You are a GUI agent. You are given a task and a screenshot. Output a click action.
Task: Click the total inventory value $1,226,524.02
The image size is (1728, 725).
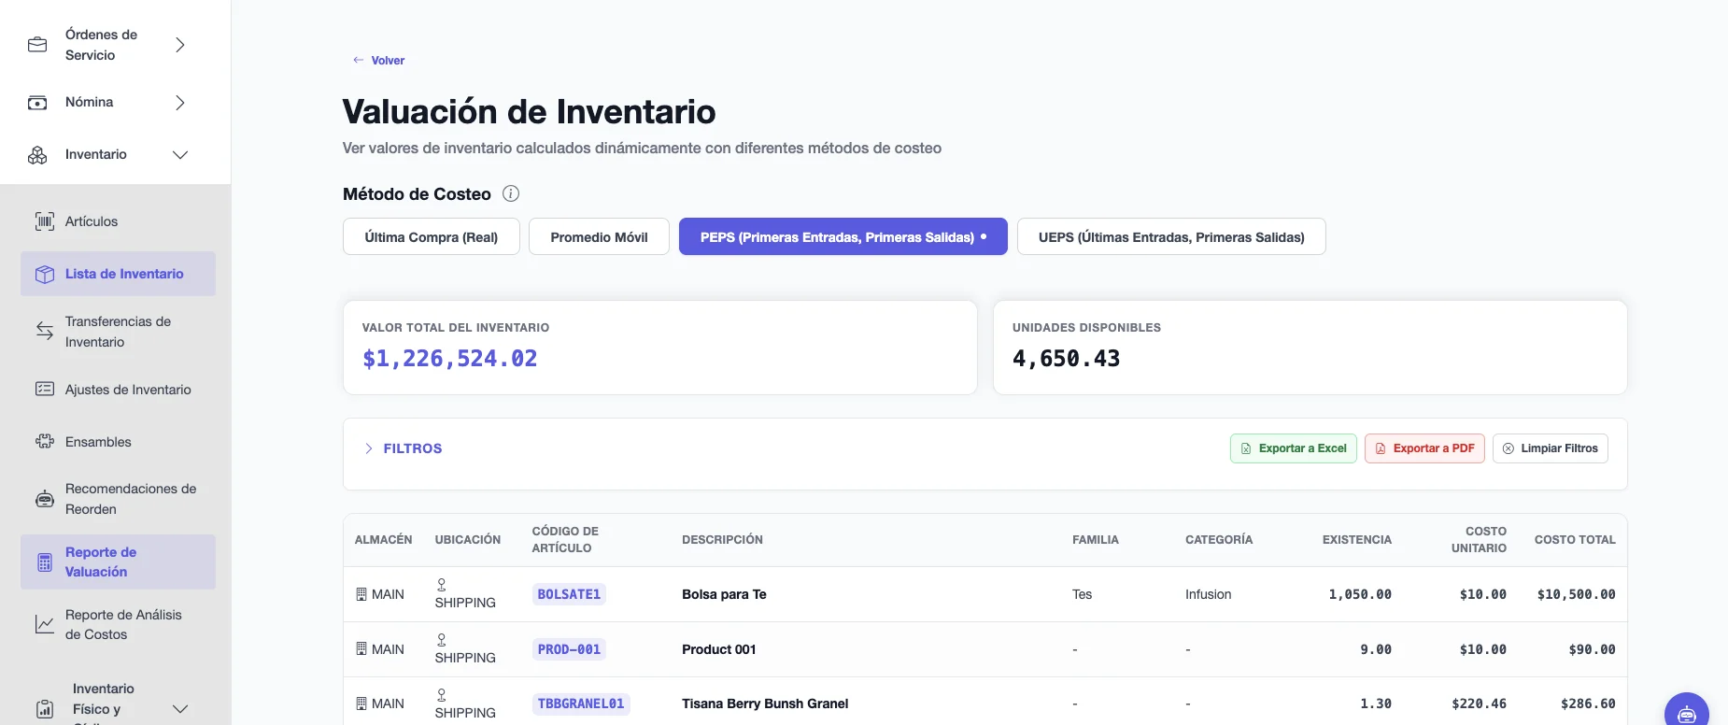click(450, 359)
